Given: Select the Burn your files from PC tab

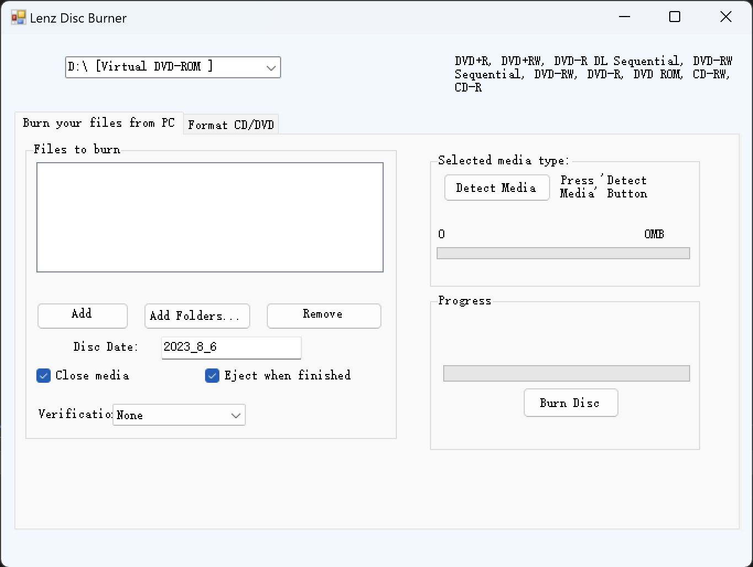Looking at the screenshot, I should pos(99,122).
